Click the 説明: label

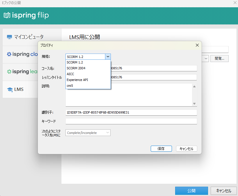(x=46, y=86)
